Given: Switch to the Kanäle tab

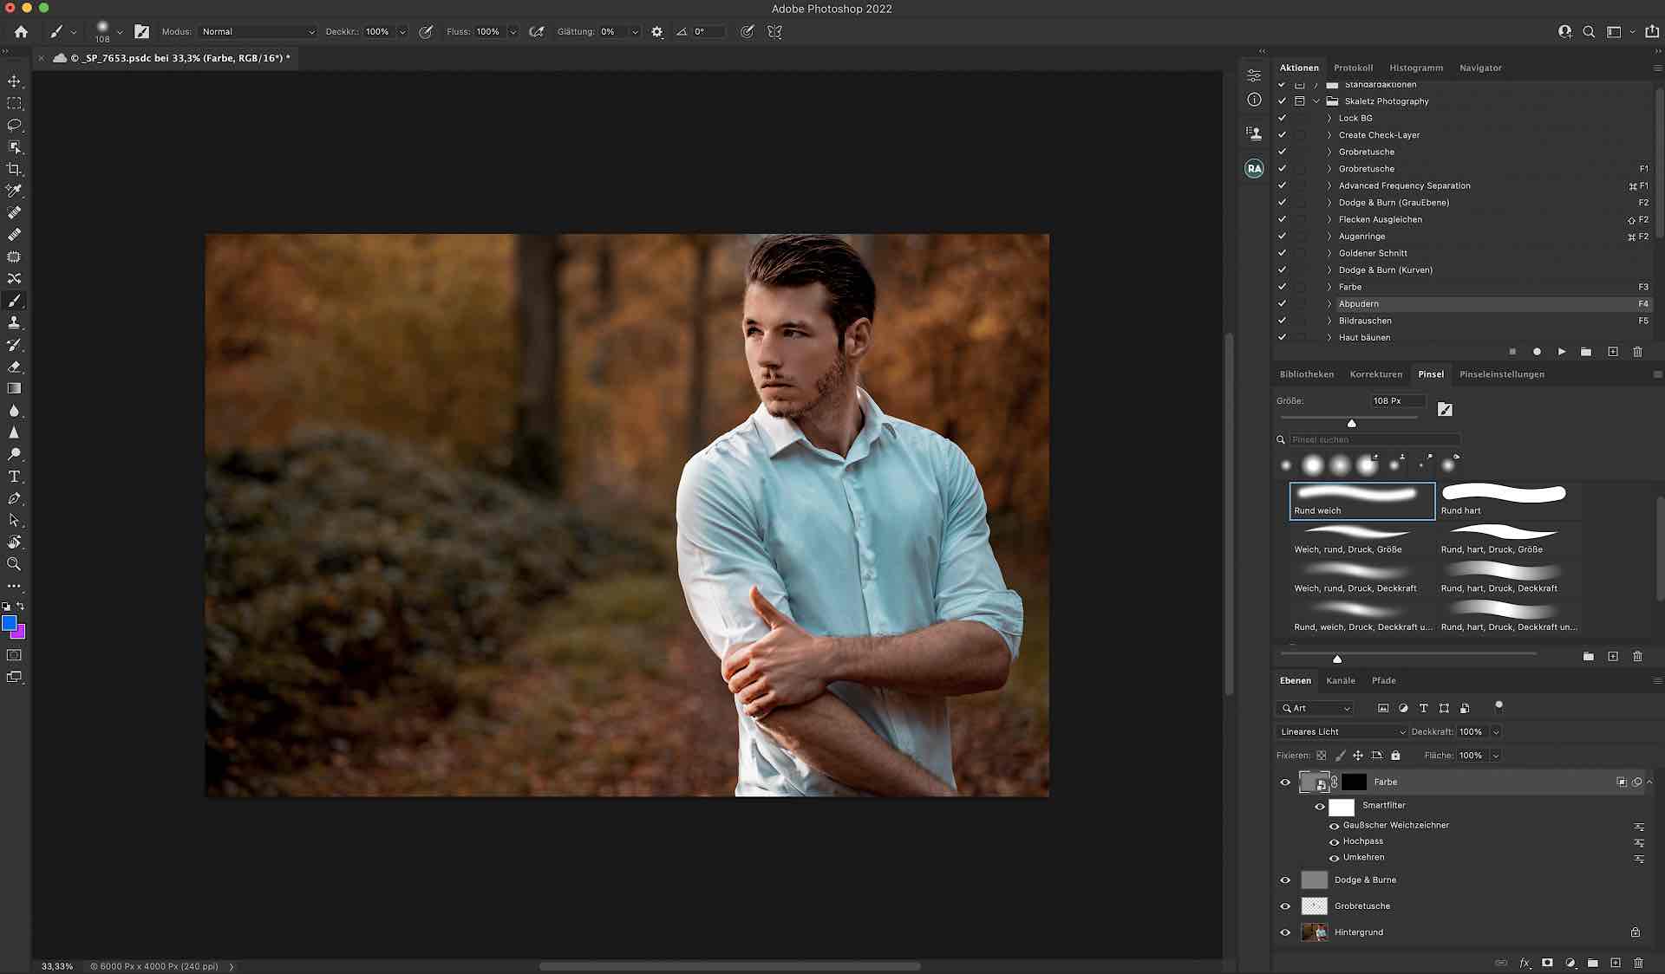Looking at the screenshot, I should (1341, 680).
